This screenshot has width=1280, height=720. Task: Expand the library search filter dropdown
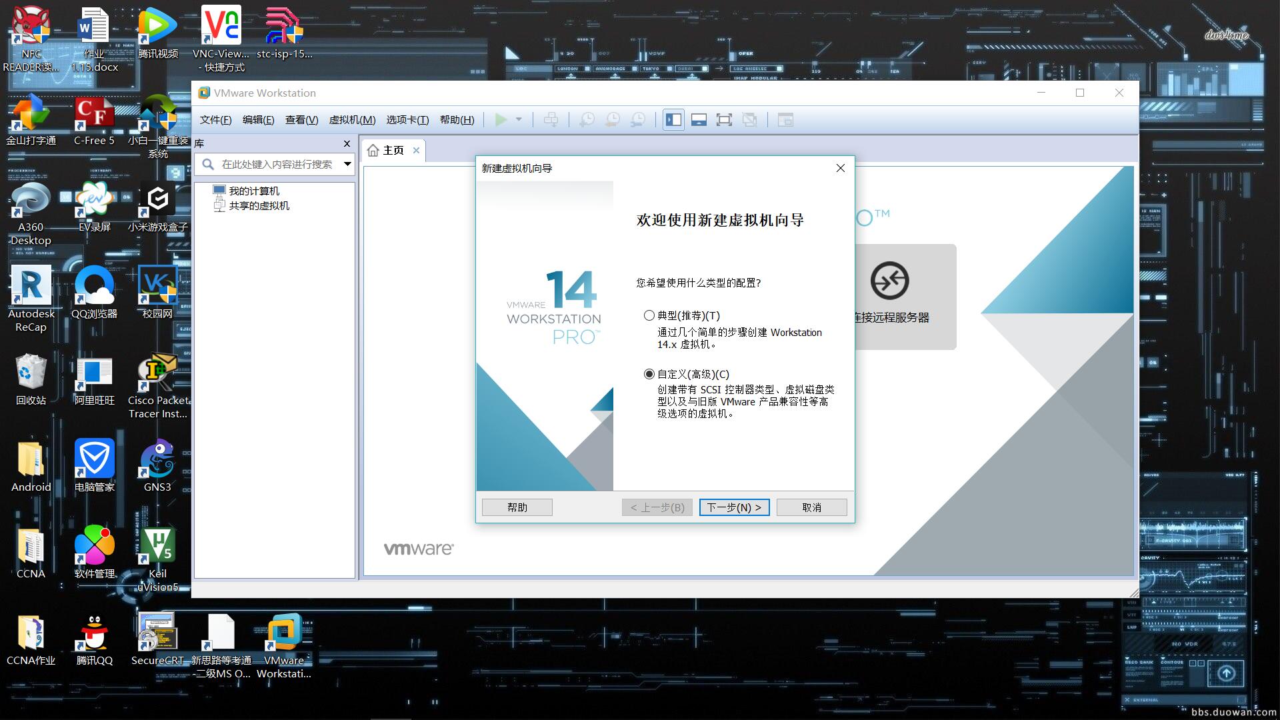click(x=347, y=164)
